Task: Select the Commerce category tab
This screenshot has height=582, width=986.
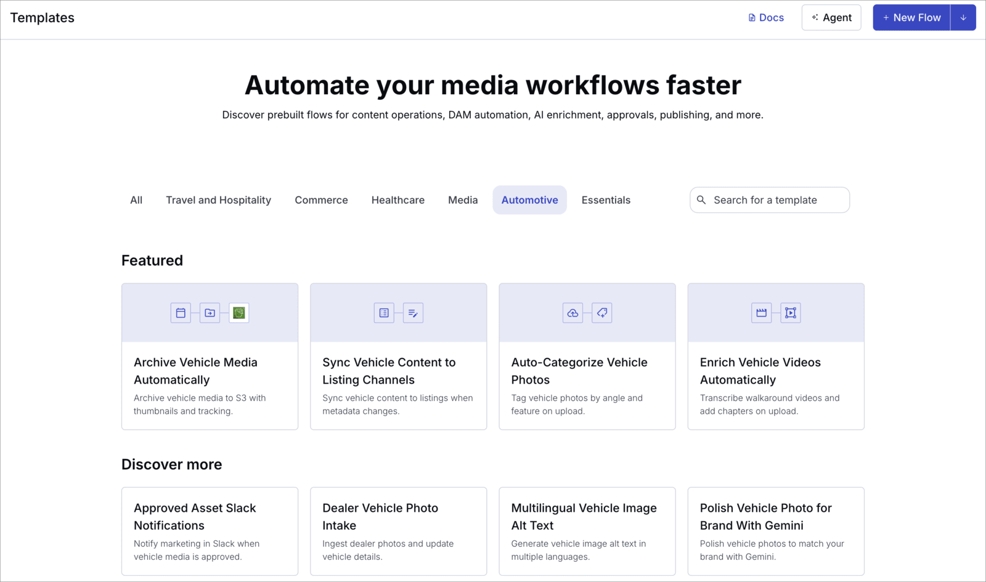Action: pyautogui.click(x=321, y=200)
